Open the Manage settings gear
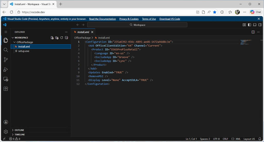Viewport: 264px width, 142px height. [x=6, y=132]
